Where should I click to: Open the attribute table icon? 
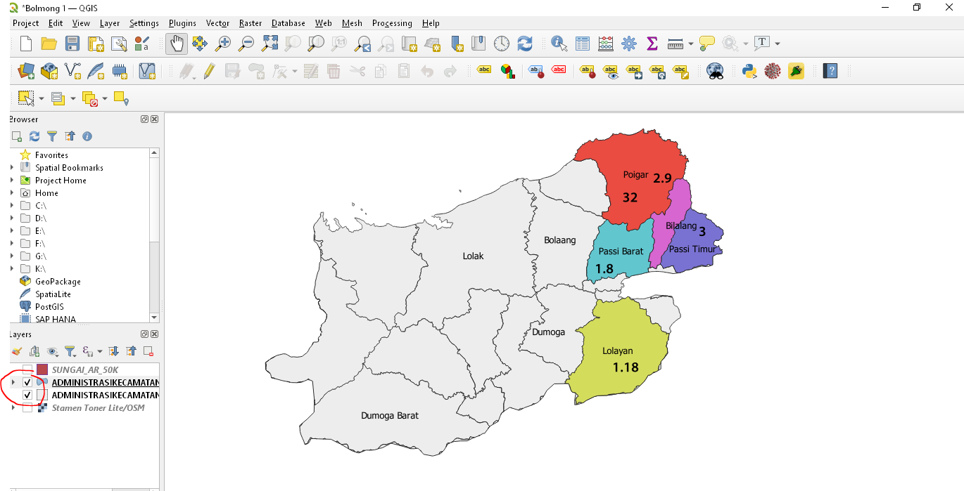point(583,44)
